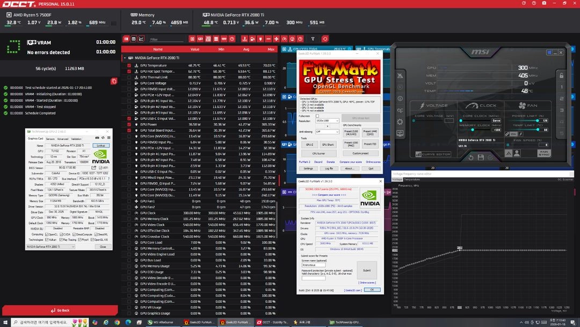Click Windows taskbar search box
Screen dimensions: 580x327
[50, 322]
